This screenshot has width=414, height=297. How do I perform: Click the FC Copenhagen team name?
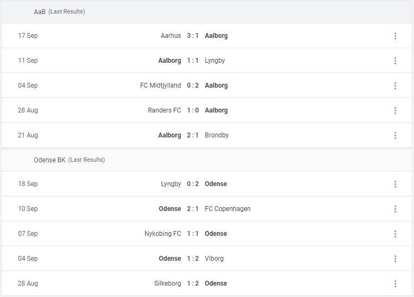[x=228, y=209]
